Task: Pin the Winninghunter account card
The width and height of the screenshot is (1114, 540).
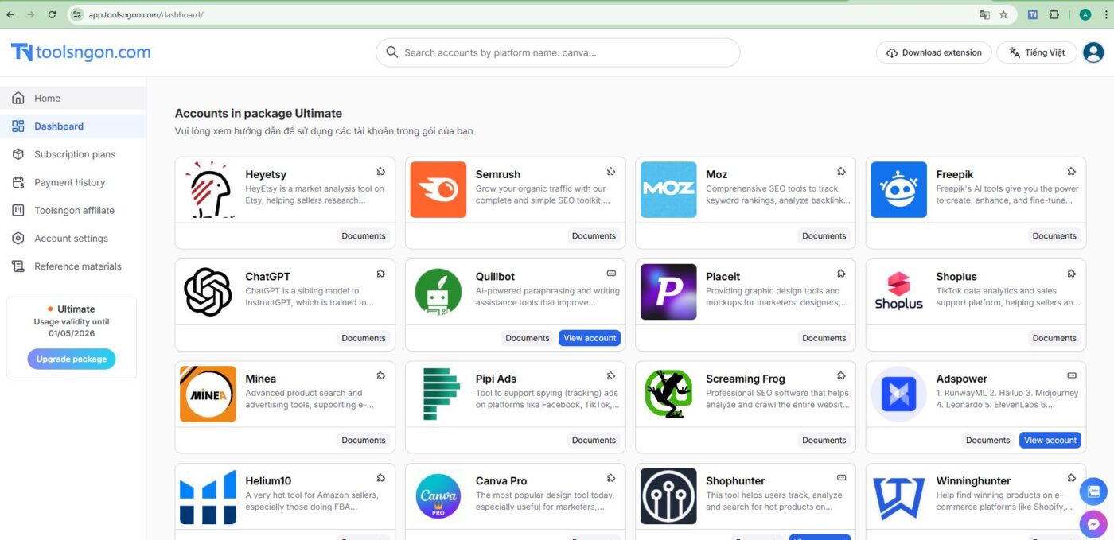Action: 1072,477
